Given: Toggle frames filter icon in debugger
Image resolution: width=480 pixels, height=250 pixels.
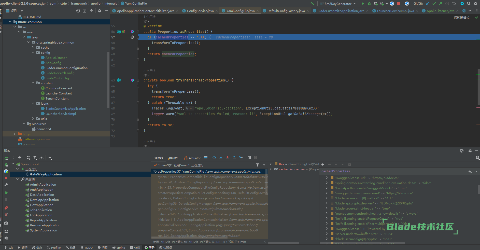Looking at the screenshot, I should tap(258, 165).
